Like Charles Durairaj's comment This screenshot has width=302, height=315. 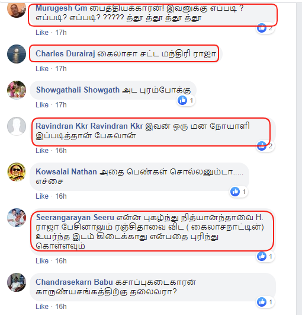click(x=42, y=69)
